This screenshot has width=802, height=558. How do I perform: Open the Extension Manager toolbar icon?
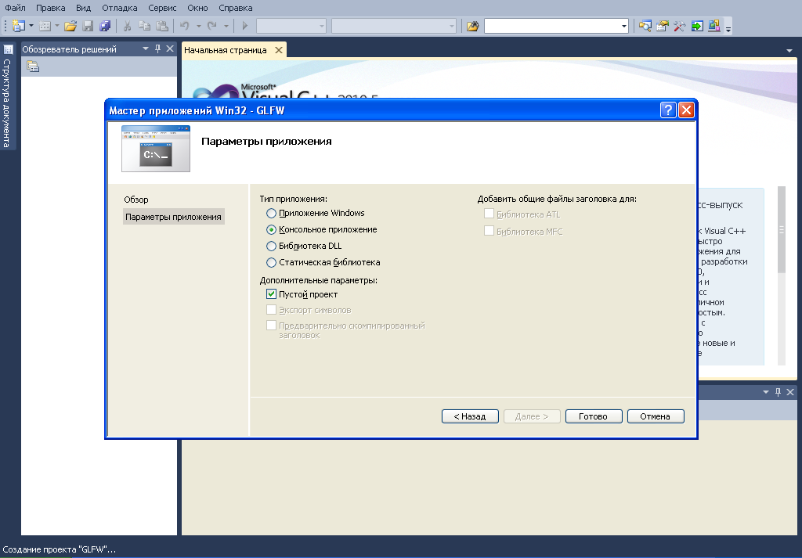(714, 26)
